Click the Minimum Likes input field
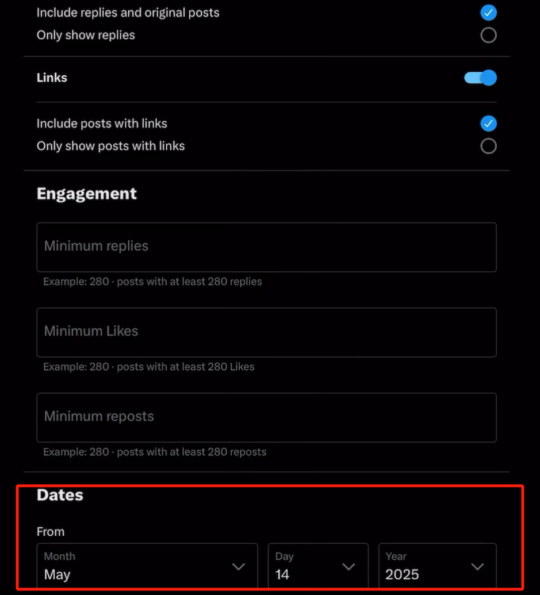The height and width of the screenshot is (595, 540). pos(266,332)
